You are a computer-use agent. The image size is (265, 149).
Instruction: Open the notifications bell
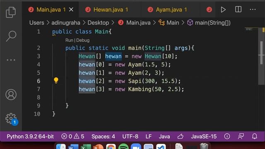[x=255, y=136]
